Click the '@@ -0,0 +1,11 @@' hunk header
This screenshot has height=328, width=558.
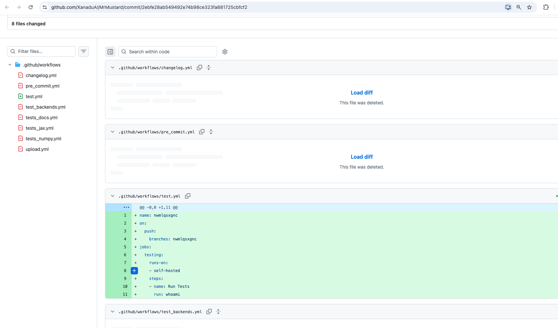tap(159, 207)
